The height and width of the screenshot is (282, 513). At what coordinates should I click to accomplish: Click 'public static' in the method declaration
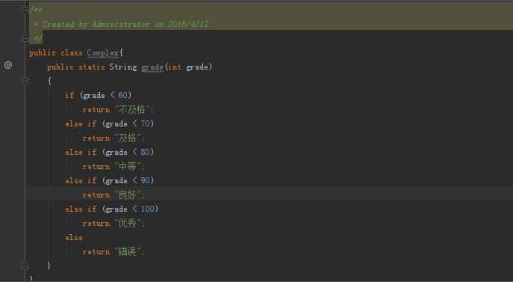pos(76,67)
